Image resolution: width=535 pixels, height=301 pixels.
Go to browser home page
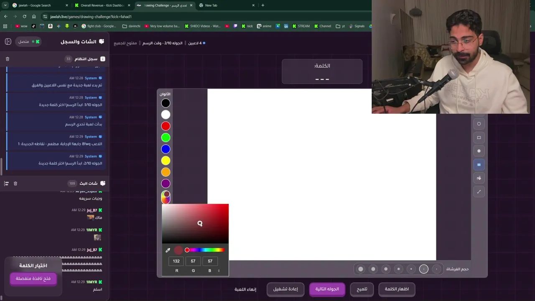(34, 16)
